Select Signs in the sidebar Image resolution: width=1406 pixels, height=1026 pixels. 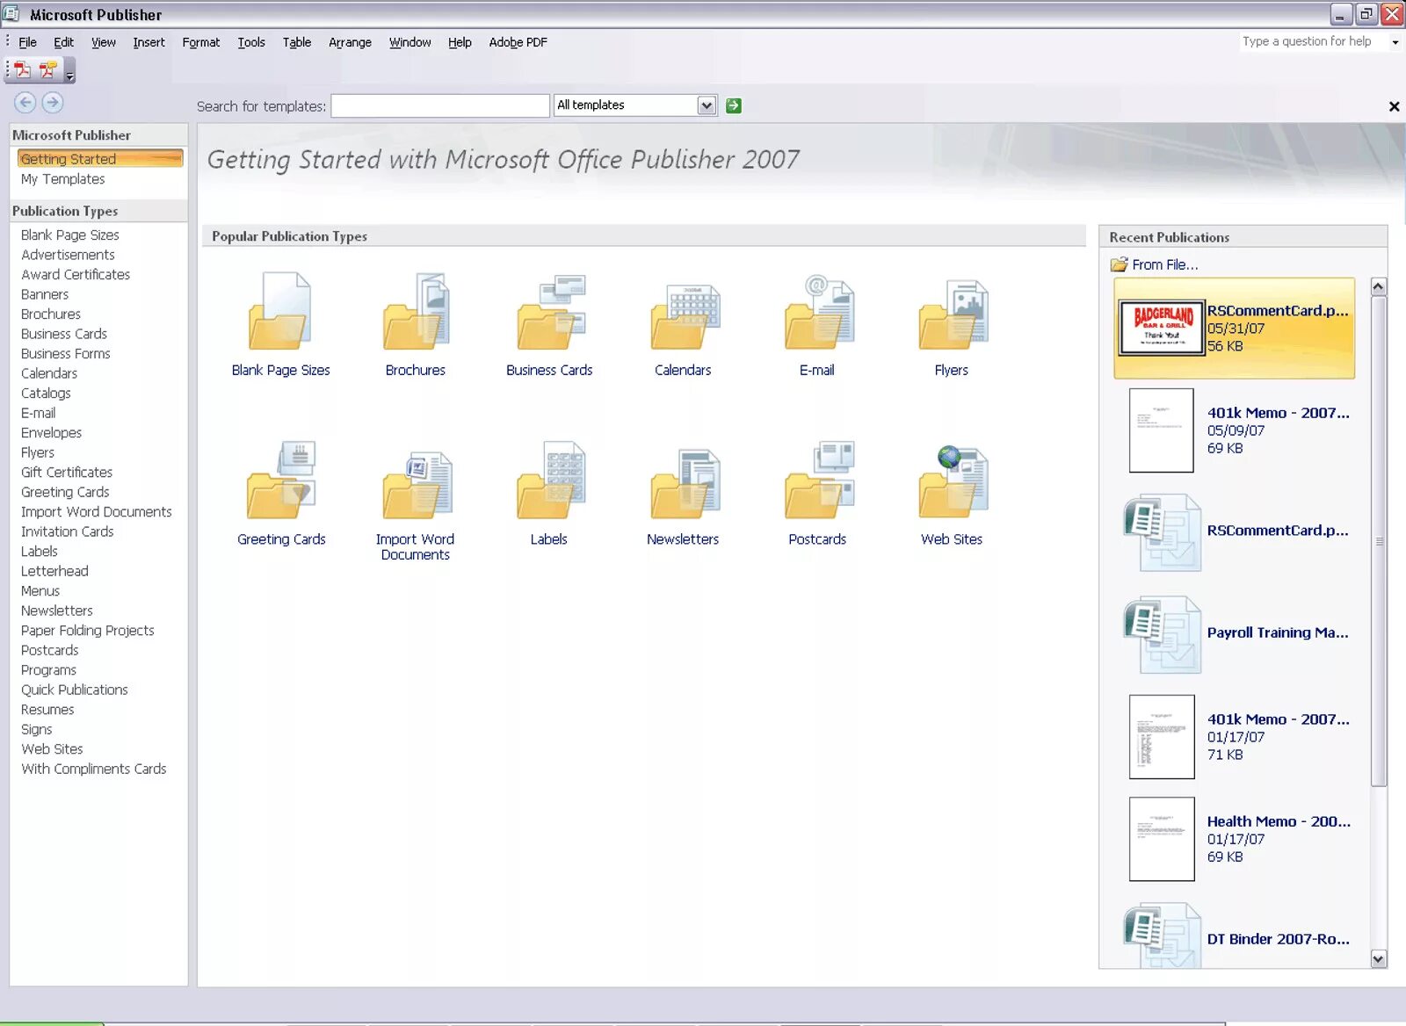(x=37, y=730)
